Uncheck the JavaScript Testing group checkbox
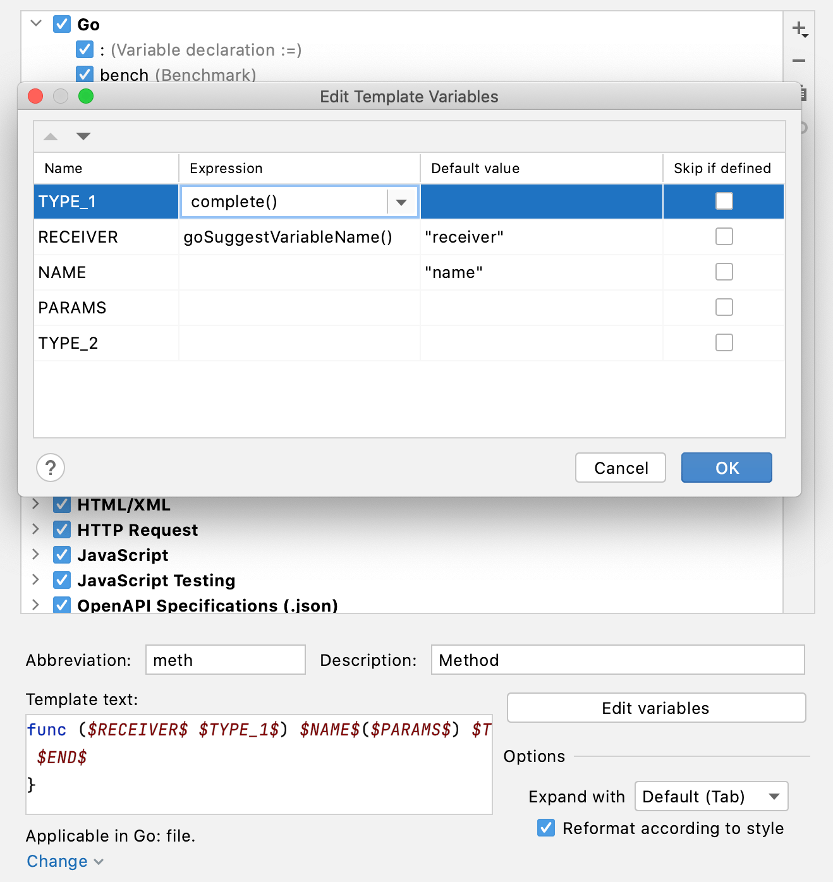Image resolution: width=833 pixels, height=882 pixels. point(61,579)
